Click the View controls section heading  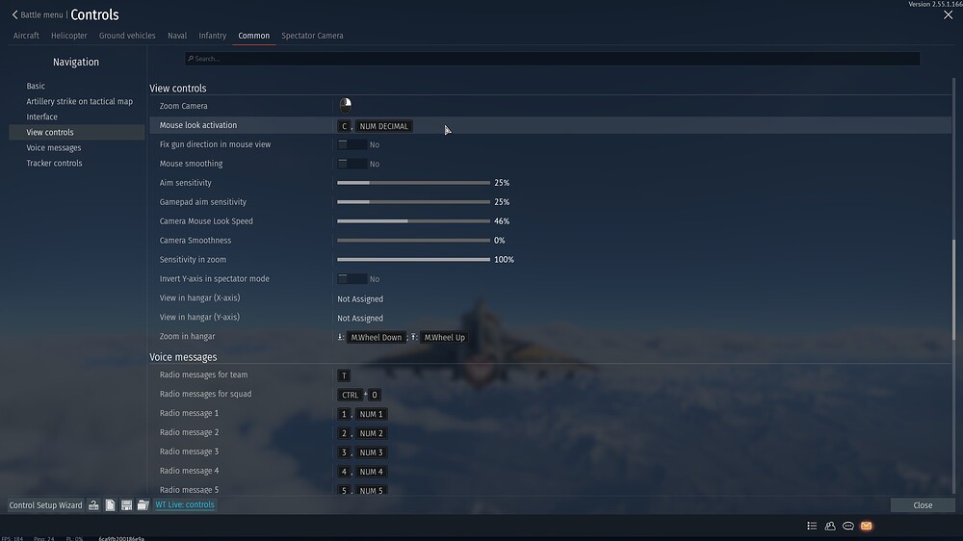click(178, 89)
